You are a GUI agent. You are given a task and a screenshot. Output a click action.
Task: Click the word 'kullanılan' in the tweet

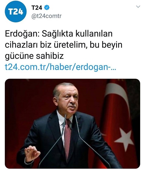[94, 34]
